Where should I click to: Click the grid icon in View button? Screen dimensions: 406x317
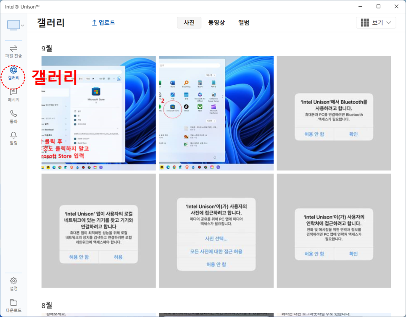(365, 23)
